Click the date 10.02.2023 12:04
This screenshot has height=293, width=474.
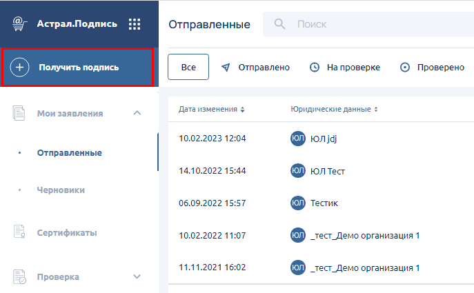(213, 139)
